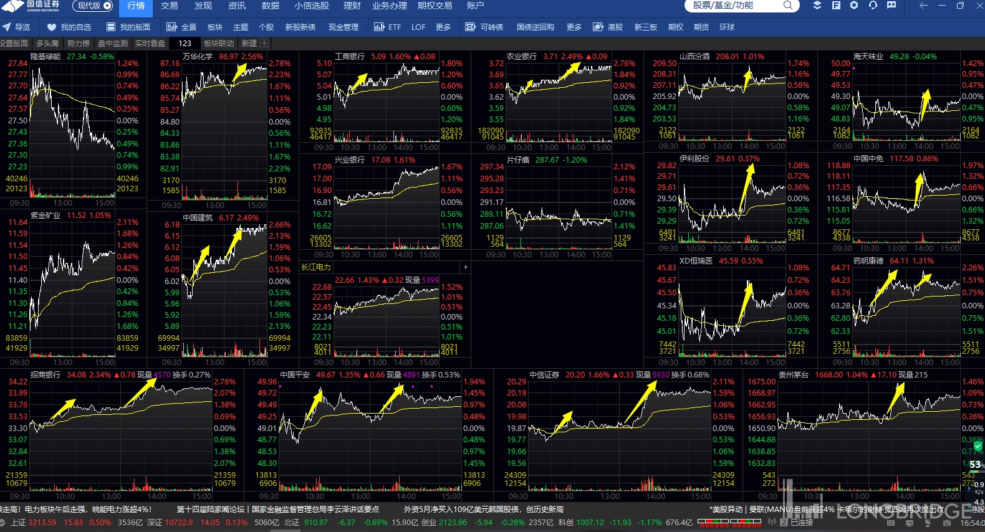This screenshot has width=985, height=532.
Task: Click the 导览 paper-plane guide icon
Action: coord(16,27)
